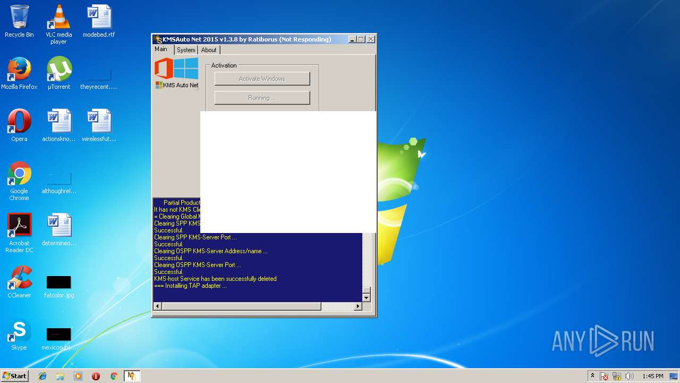Click the Windows logo in KMSAuto
The width and height of the screenshot is (680, 383).
(x=185, y=68)
